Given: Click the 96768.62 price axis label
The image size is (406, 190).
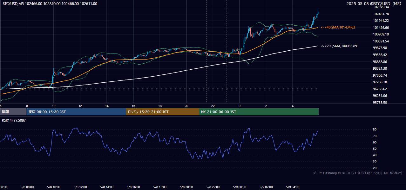Looking at the screenshot, I should [x=380, y=89].
